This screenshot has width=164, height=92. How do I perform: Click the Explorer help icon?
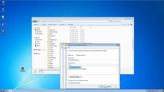click(x=131, y=25)
